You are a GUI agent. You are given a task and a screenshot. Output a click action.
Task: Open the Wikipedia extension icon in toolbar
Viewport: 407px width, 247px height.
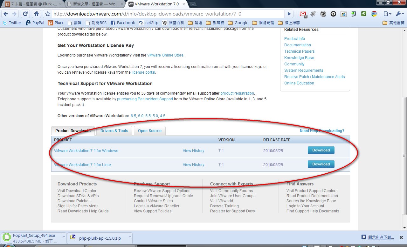click(323, 14)
